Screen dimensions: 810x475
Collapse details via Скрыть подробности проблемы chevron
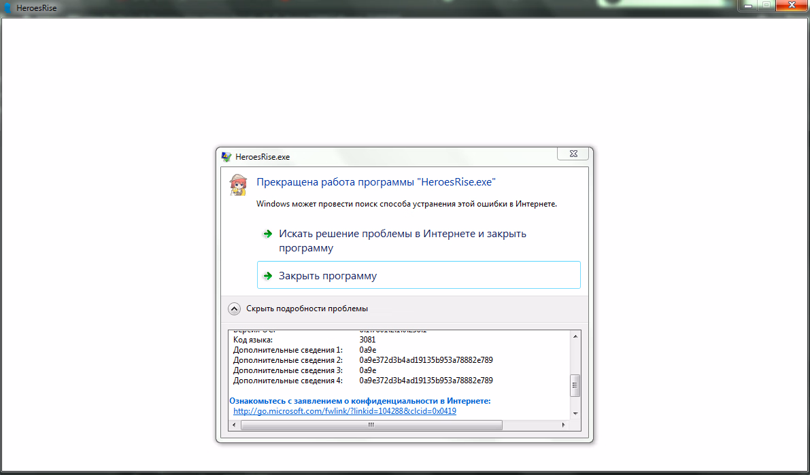tap(234, 309)
